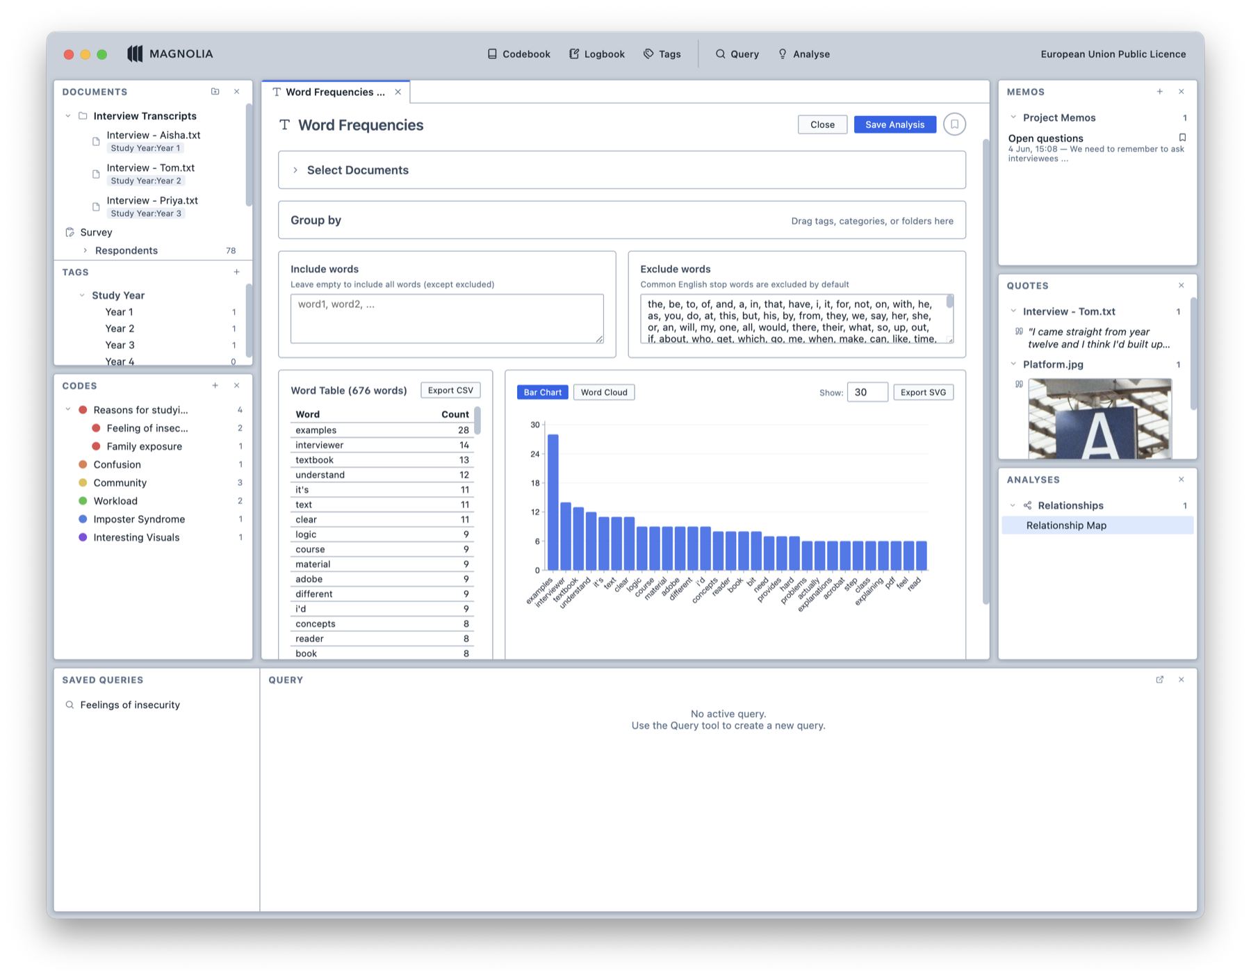Add a new tag with plus icon

(x=236, y=272)
